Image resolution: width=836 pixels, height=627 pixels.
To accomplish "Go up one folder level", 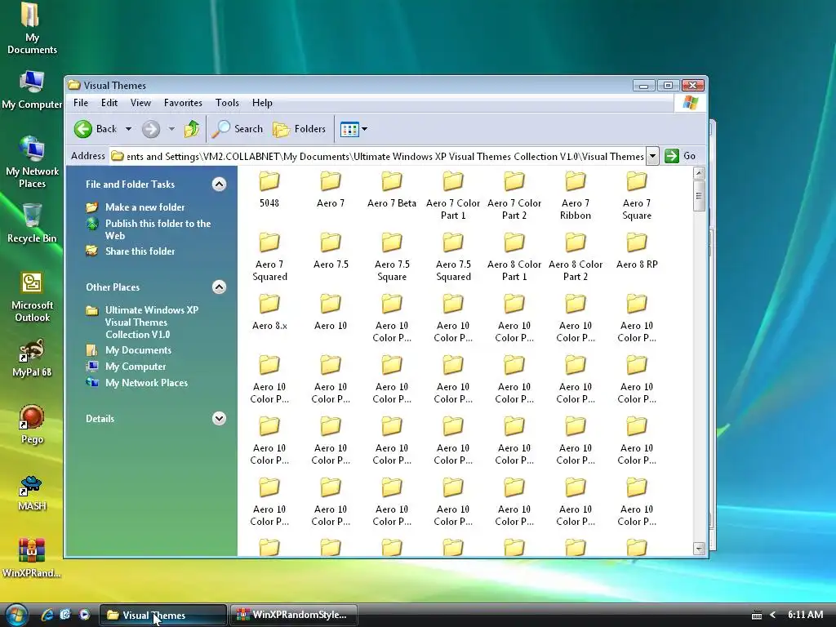I will (x=191, y=129).
